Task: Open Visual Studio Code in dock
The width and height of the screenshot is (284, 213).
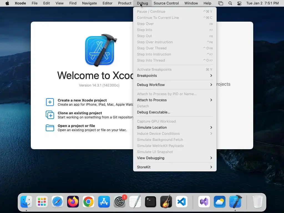Action: pyautogui.click(x=182, y=202)
